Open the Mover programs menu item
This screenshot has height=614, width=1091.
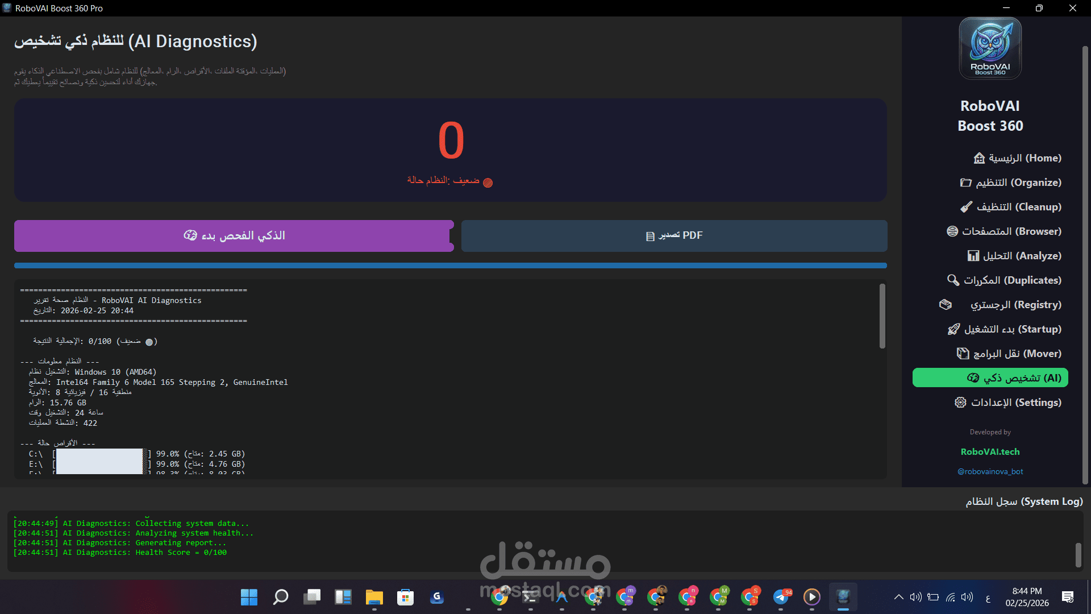1017,354
